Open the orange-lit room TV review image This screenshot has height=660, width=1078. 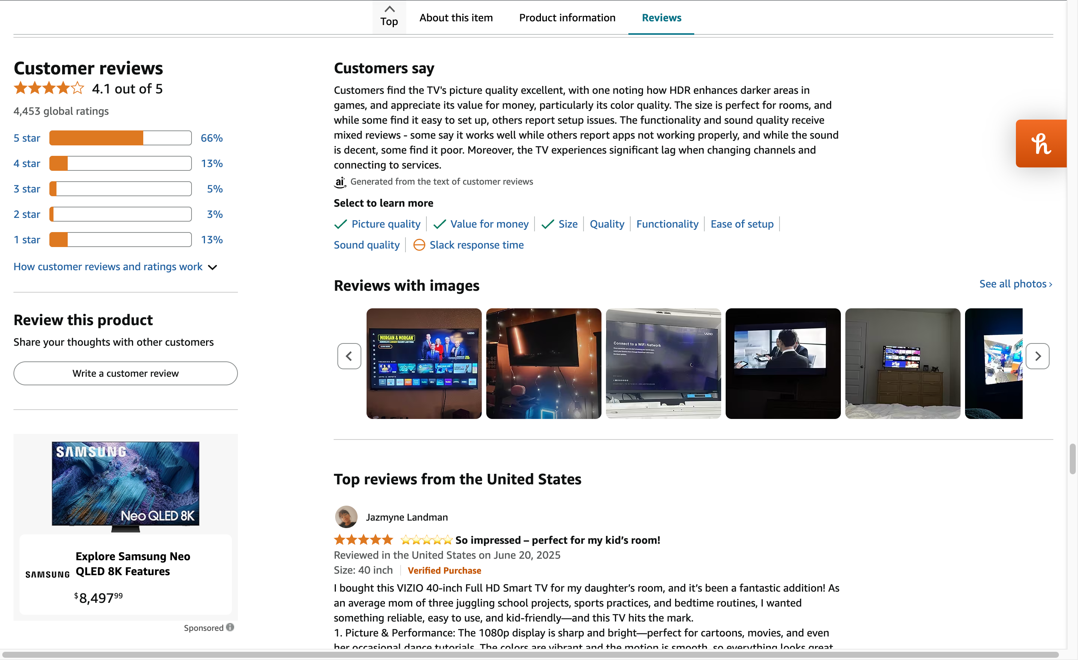tap(543, 364)
